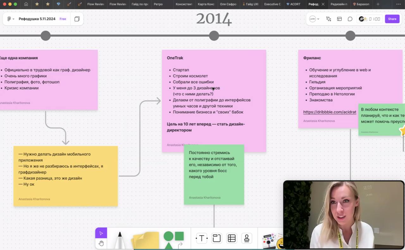Pick the marker pen tool
This screenshot has height=250, width=405.
120,240
